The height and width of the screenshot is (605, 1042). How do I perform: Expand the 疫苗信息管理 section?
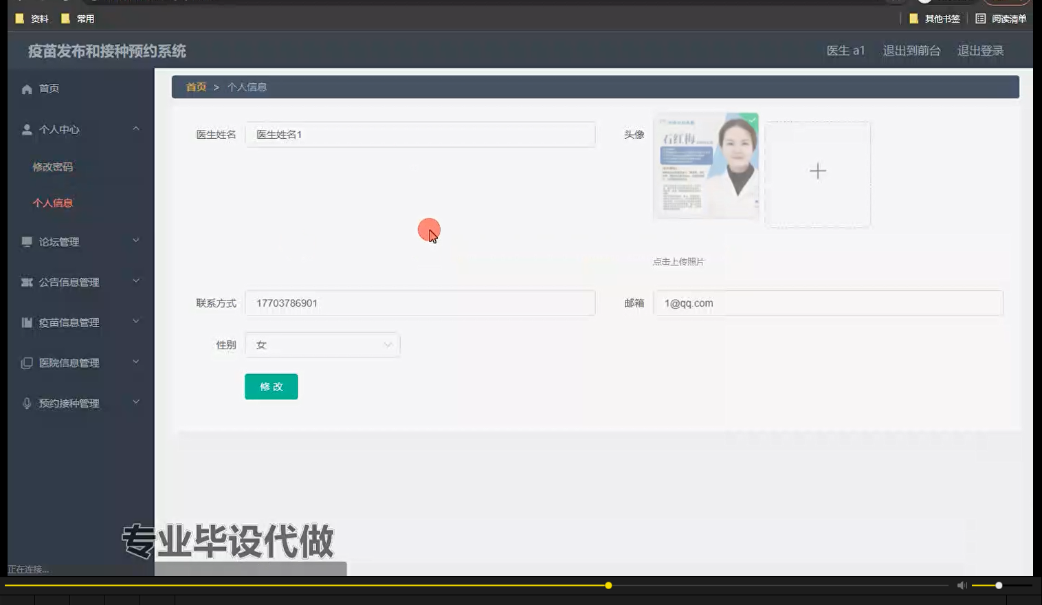[x=135, y=322]
